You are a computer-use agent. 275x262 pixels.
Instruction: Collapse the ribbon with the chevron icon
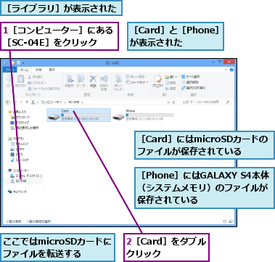[226, 70]
